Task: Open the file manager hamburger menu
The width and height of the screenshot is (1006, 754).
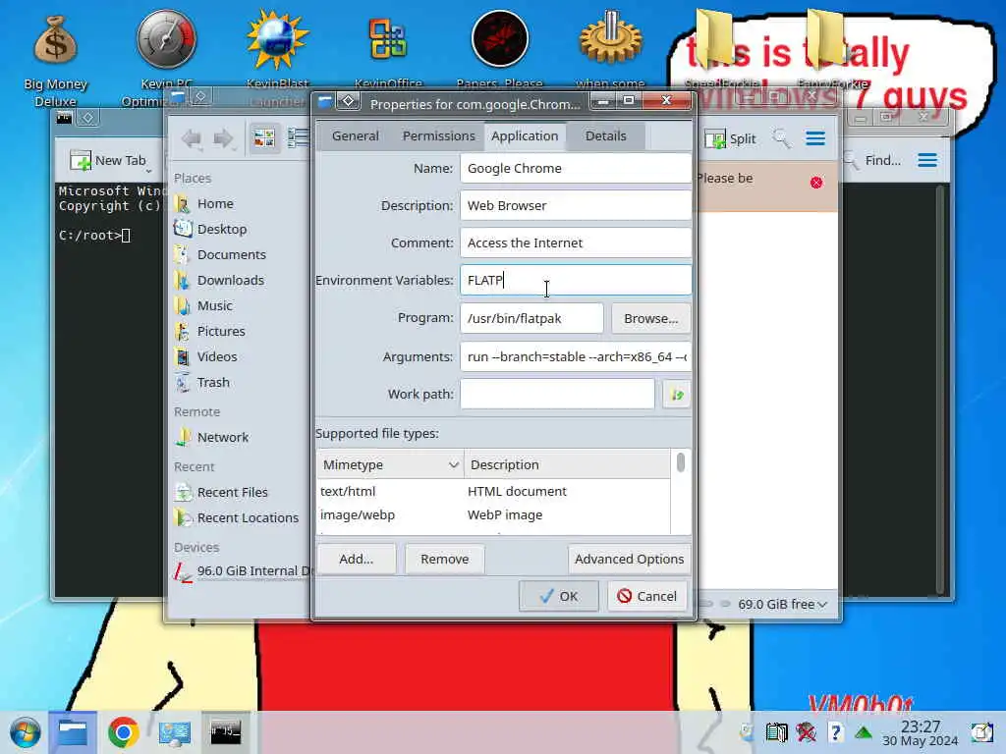Action: click(815, 138)
